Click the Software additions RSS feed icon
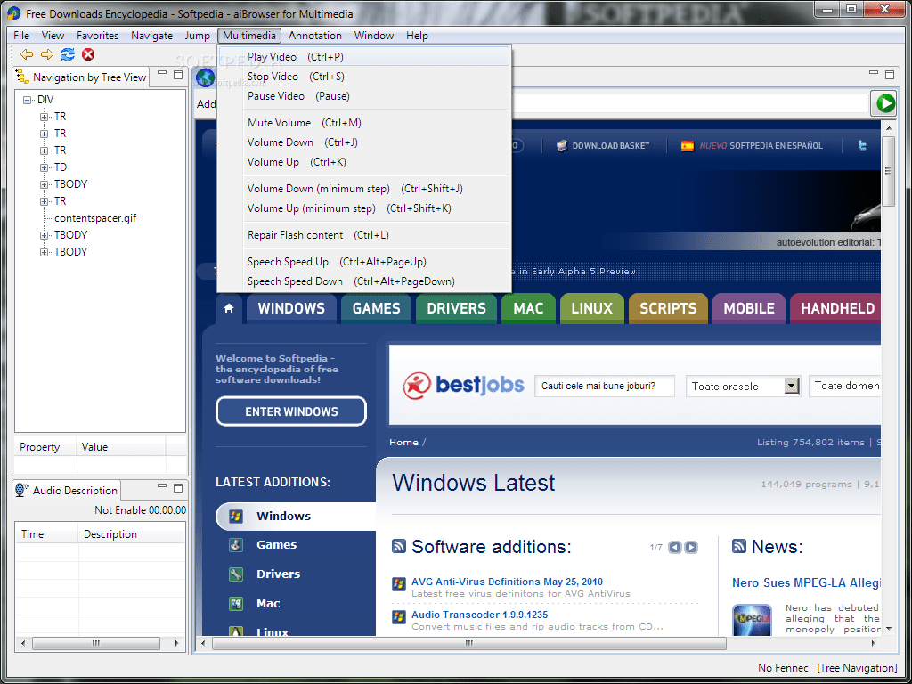The width and height of the screenshot is (912, 684). [398, 546]
